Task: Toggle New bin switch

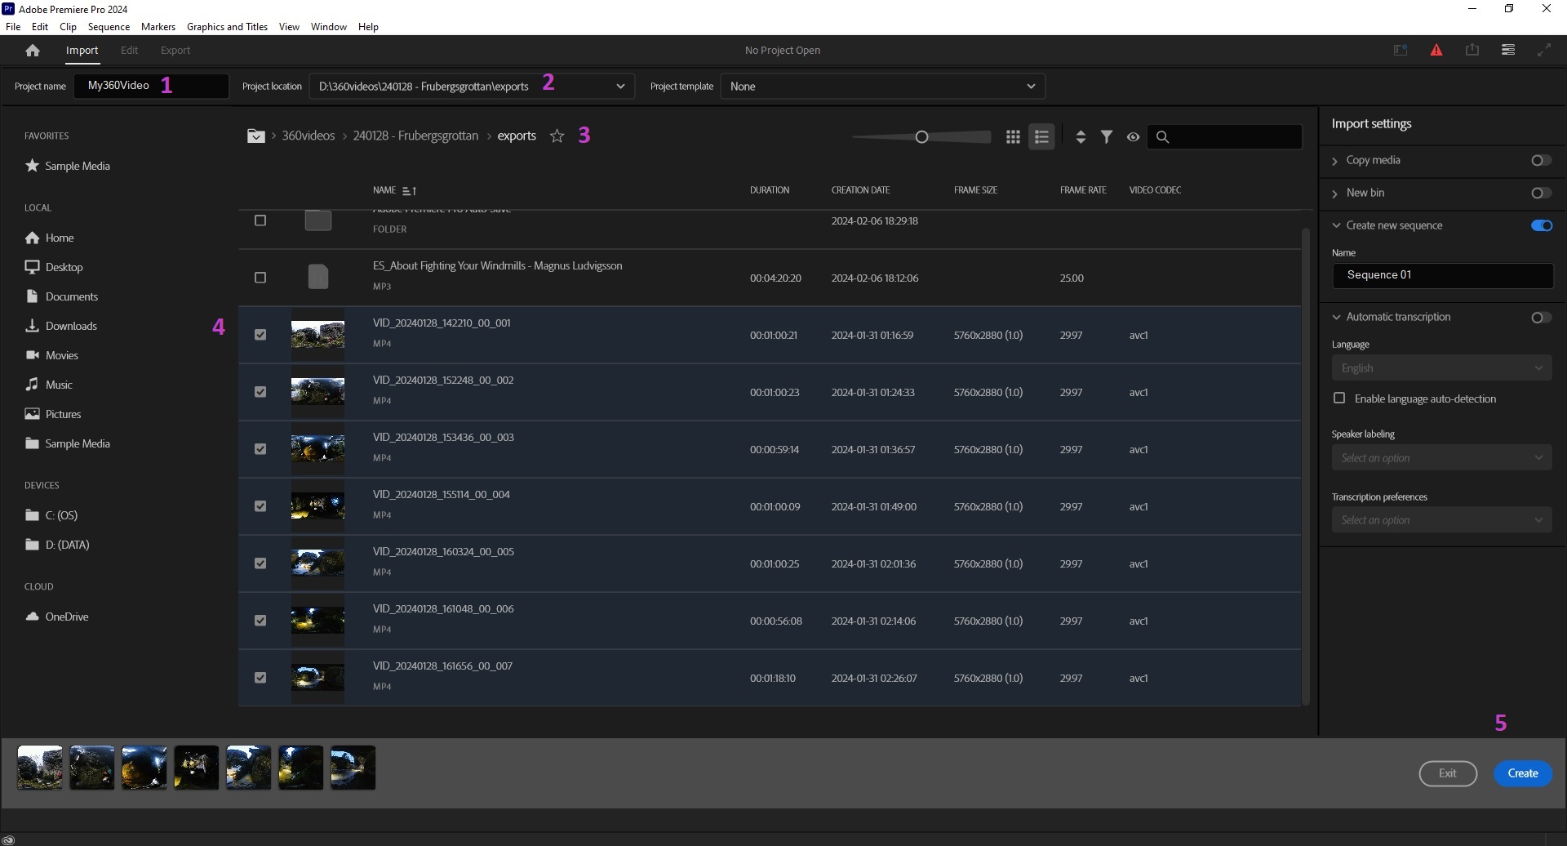Action: (1541, 193)
